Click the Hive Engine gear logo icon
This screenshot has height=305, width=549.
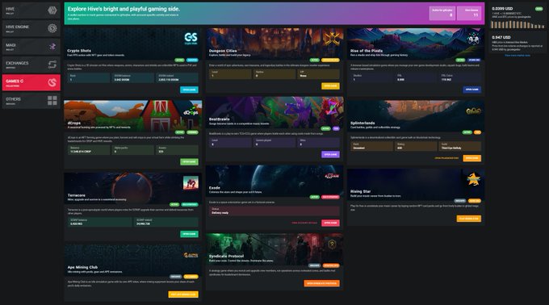[52, 28]
